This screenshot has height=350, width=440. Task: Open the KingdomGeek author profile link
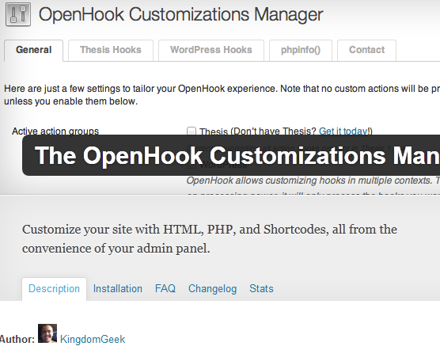tap(93, 340)
